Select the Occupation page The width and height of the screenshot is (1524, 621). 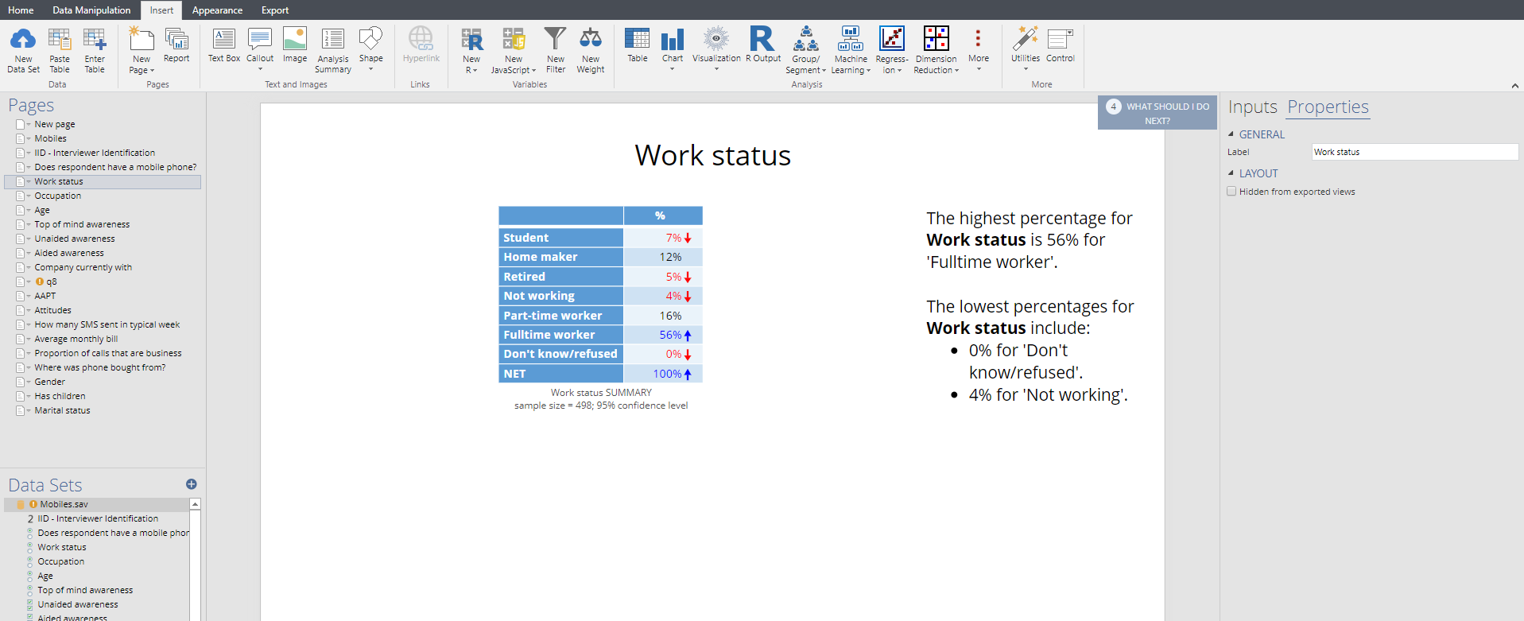click(x=57, y=196)
